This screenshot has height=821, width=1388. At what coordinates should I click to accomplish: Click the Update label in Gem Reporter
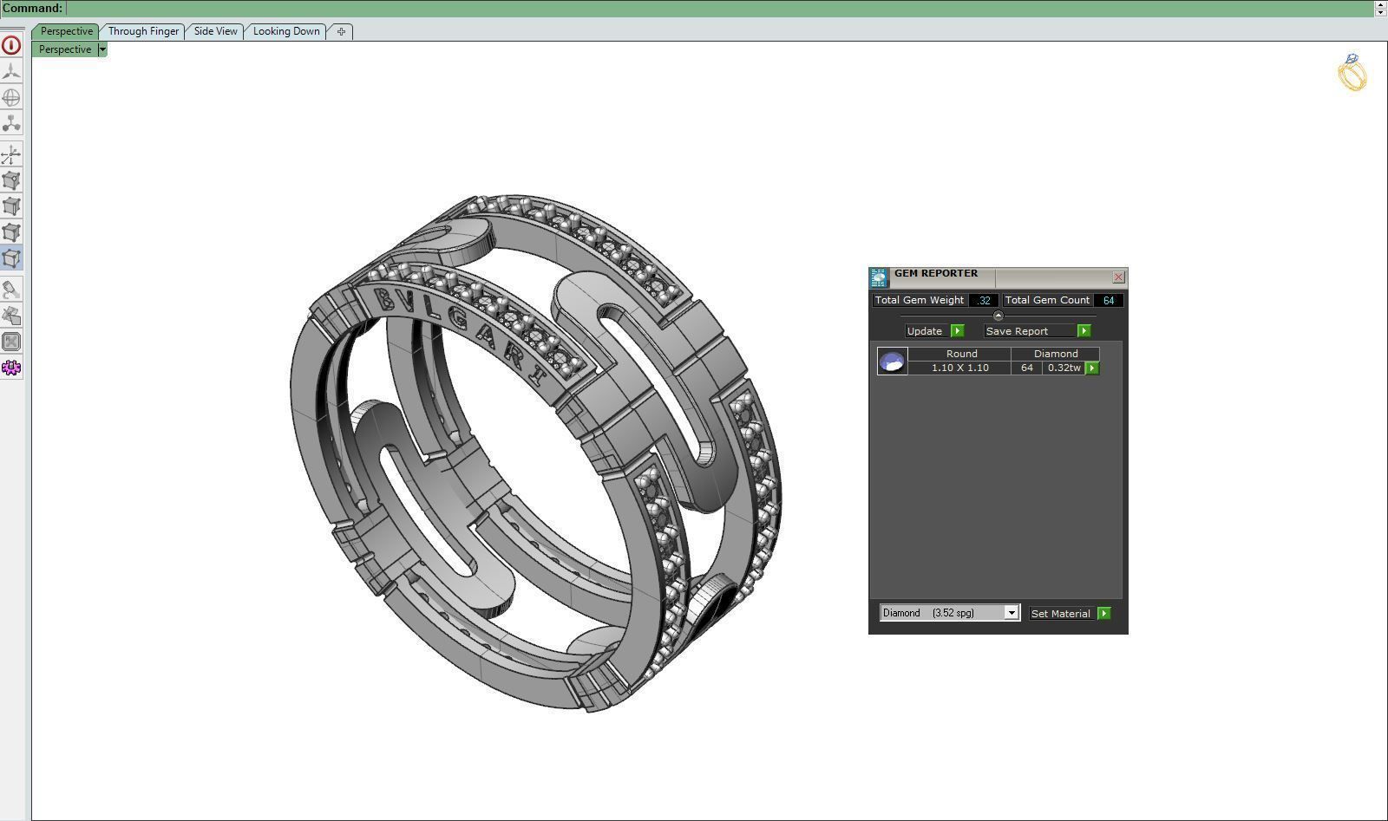pyautogui.click(x=925, y=331)
